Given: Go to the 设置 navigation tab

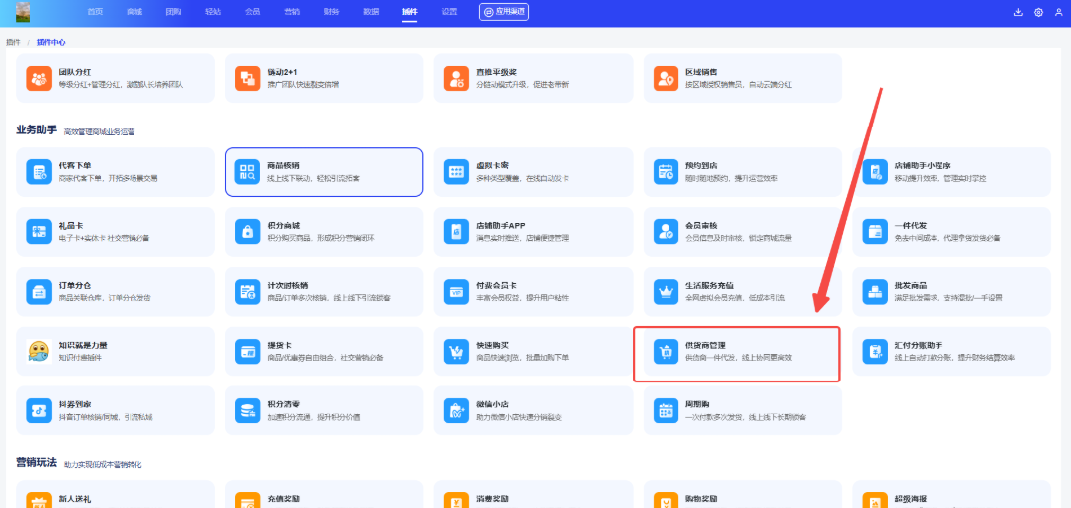Looking at the screenshot, I should coord(449,12).
